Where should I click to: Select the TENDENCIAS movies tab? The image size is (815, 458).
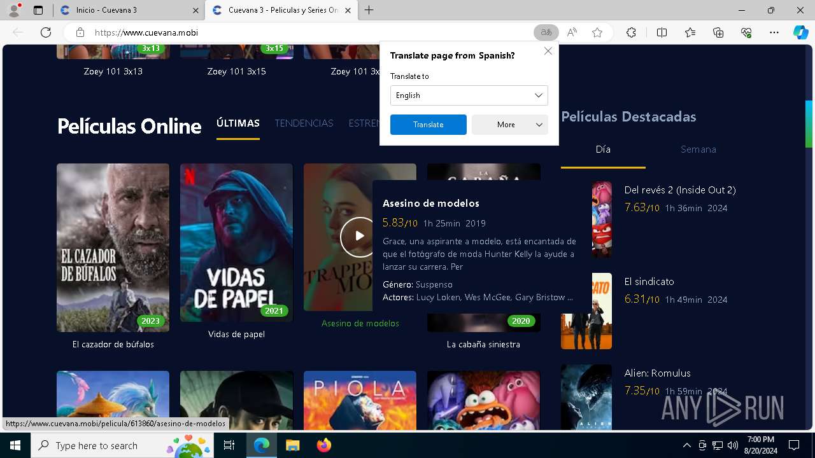[304, 123]
